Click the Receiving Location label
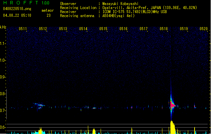The height and width of the screenshot is (134, 211). coord(78,8)
